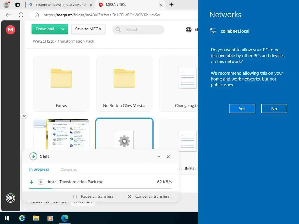Viewport: 299px width, 224px height.
Task: Open the tab actions menu icon
Action: point(17,5)
